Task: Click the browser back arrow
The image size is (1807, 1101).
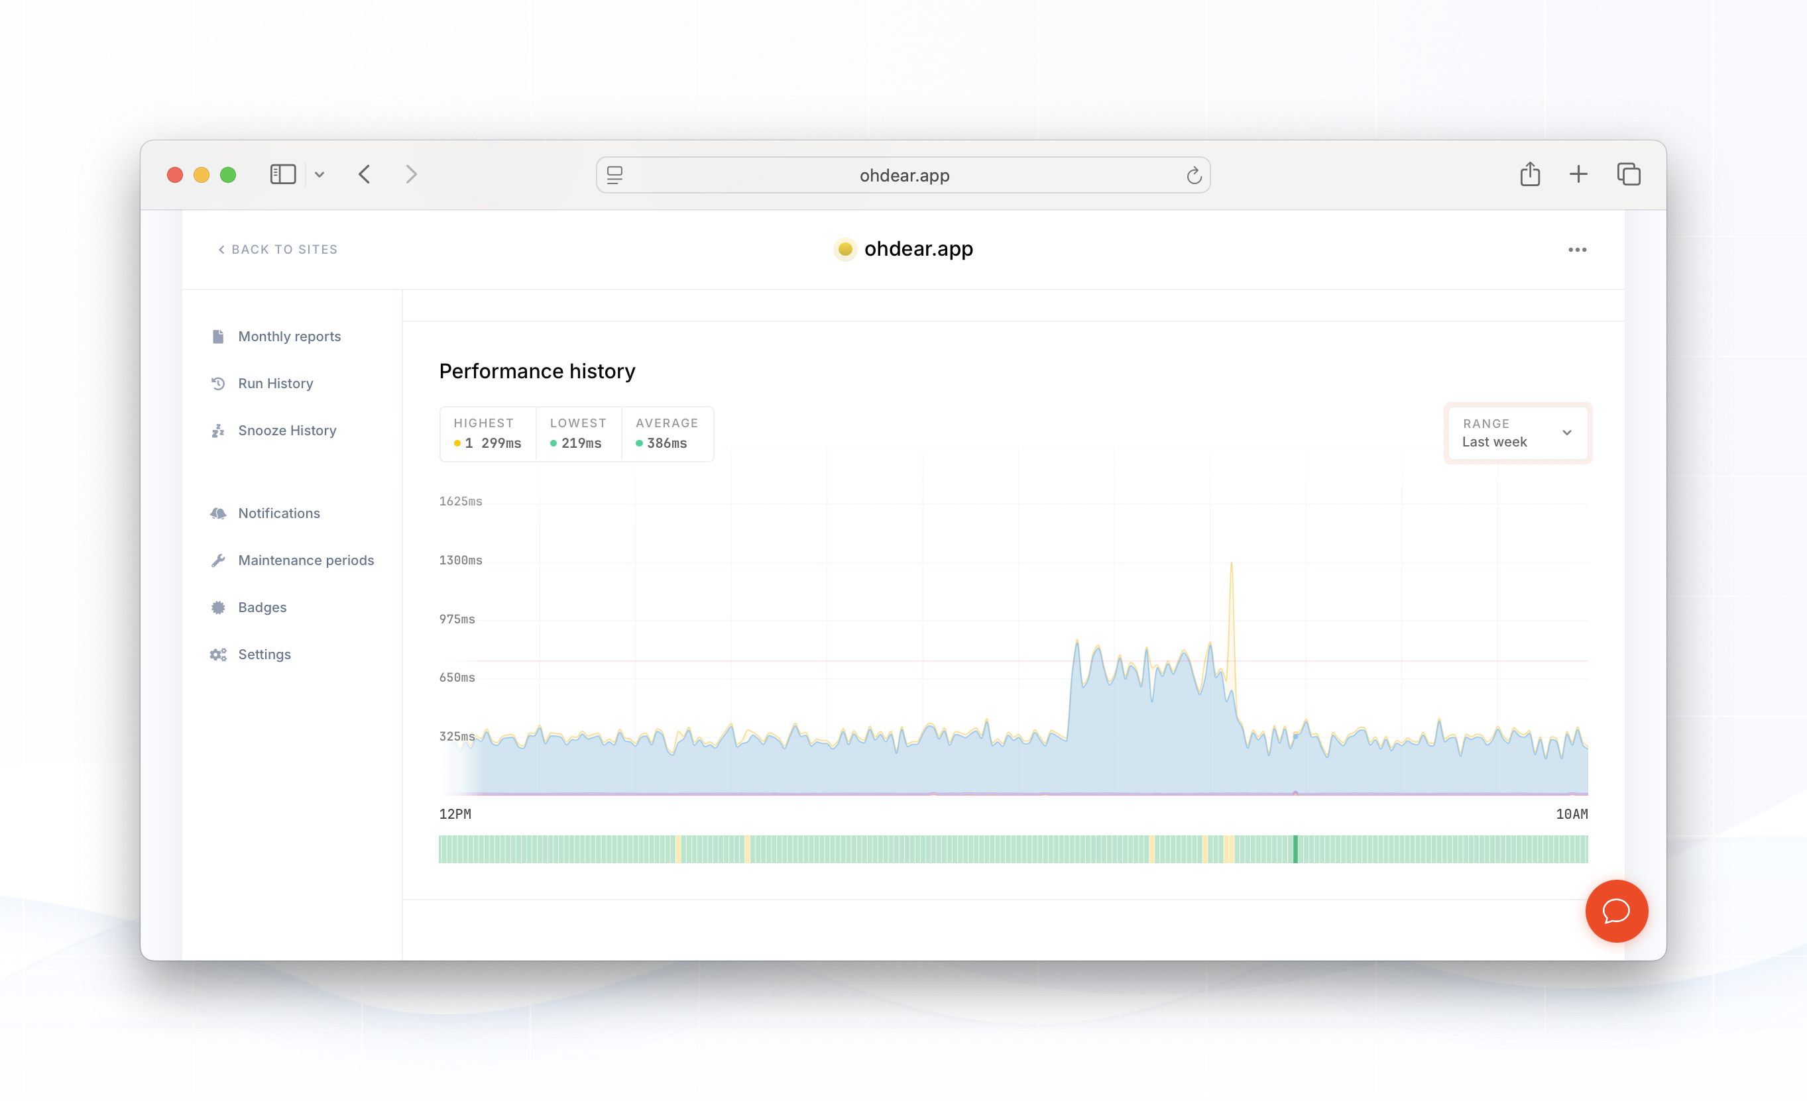Action: click(365, 174)
